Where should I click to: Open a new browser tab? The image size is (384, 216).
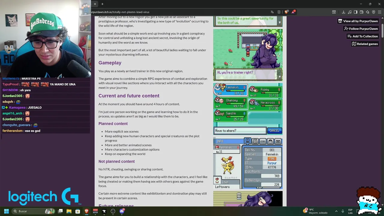point(102,4)
